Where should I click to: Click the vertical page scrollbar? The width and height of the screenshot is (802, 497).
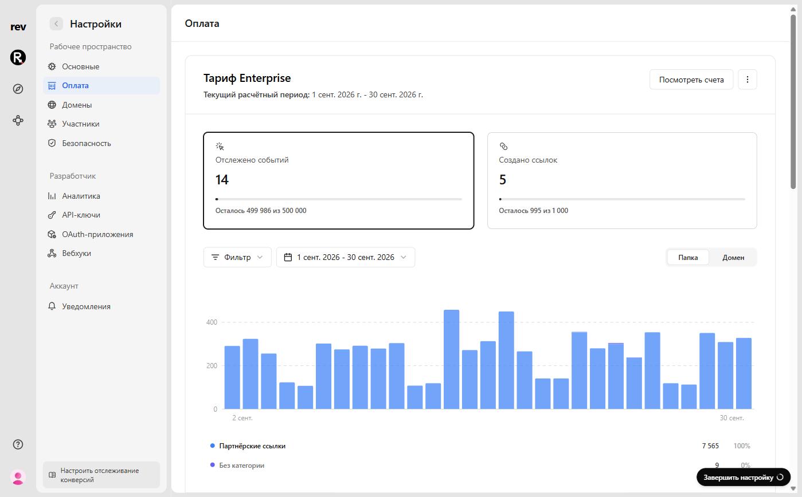793,102
